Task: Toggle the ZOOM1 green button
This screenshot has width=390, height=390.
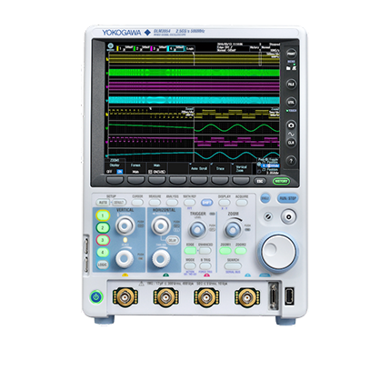Action: (x=225, y=251)
